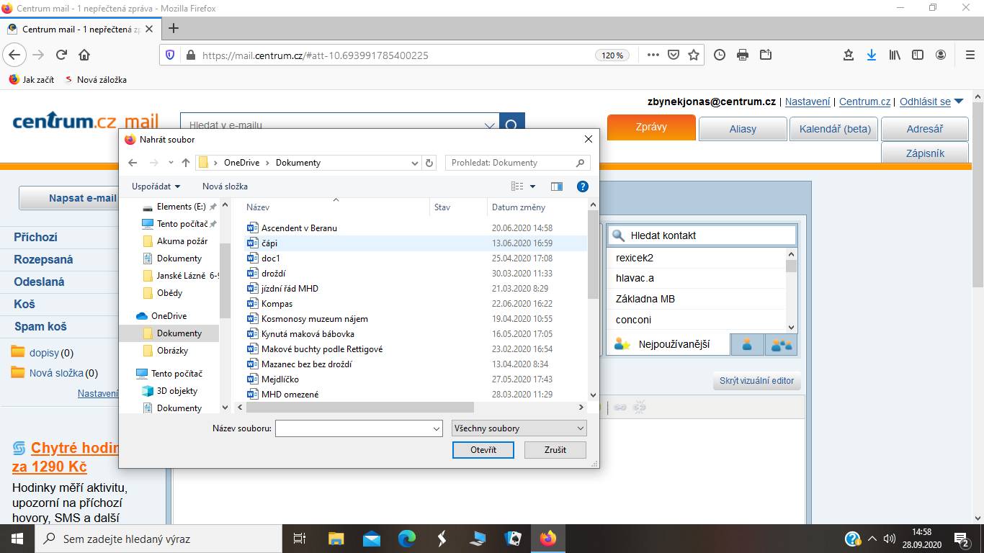Click Prohledat: Dokumenty search box

(517, 163)
